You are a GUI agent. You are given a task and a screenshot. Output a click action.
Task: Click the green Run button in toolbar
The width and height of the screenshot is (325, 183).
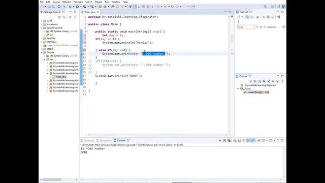click(x=77, y=7)
